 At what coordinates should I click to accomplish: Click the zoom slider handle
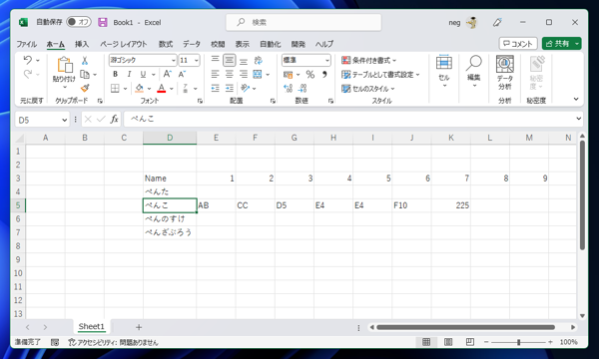click(x=518, y=342)
